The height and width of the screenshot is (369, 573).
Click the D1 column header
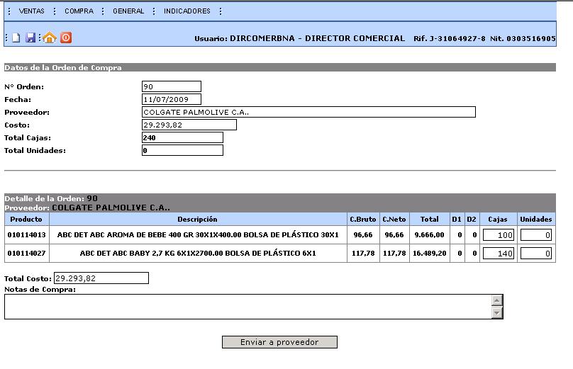(457, 220)
